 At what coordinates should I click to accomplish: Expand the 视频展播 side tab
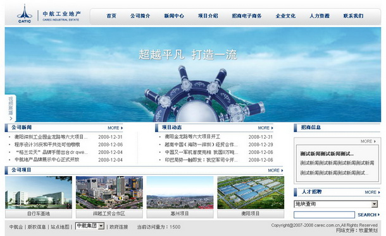pyautogui.click(x=11, y=109)
